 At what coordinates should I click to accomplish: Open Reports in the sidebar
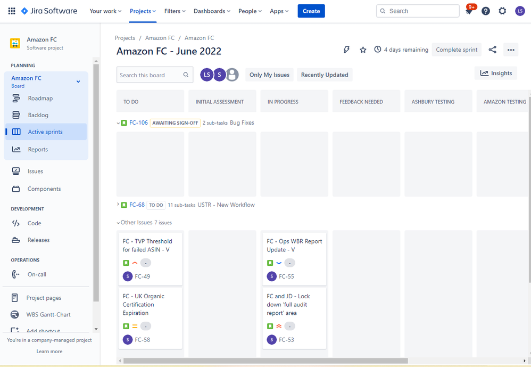[x=45, y=150]
